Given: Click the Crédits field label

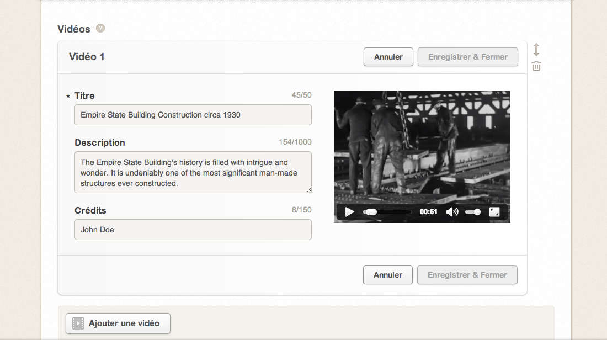Looking at the screenshot, I should 90,210.
